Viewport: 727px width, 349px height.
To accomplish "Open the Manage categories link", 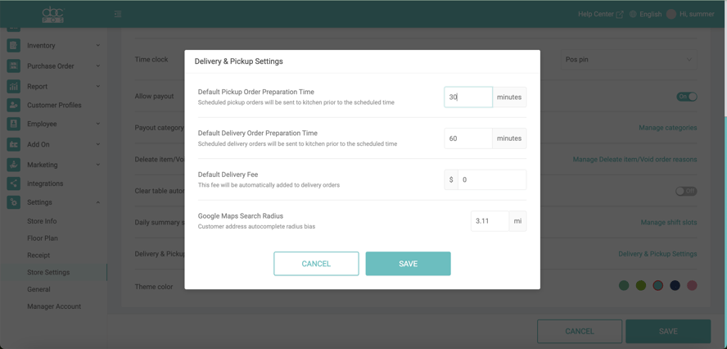I will pos(668,128).
